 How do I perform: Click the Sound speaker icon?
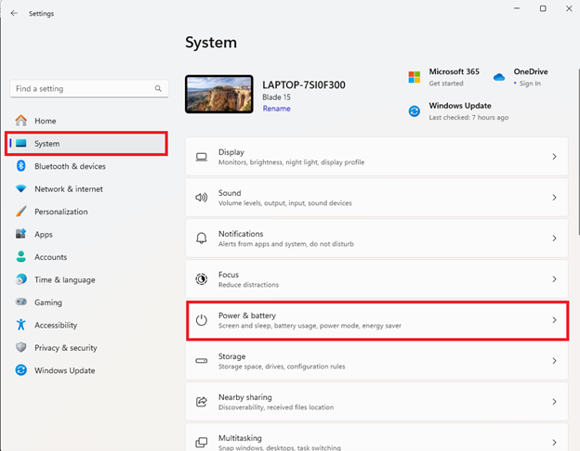tap(201, 198)
